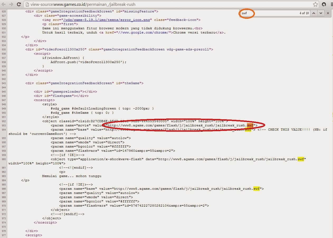This screenshot has width=333, height=238.
Task: Jump to next find result with down chevron
Action: (x=321, y=13)
